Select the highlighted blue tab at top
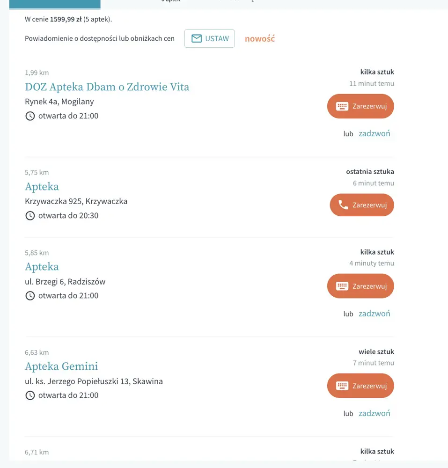This screenshot has width=448, height=468. pos(55,4)
